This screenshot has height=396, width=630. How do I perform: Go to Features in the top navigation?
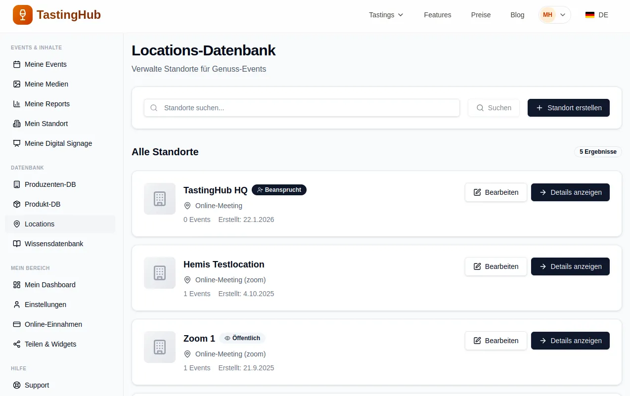[438, 15]
